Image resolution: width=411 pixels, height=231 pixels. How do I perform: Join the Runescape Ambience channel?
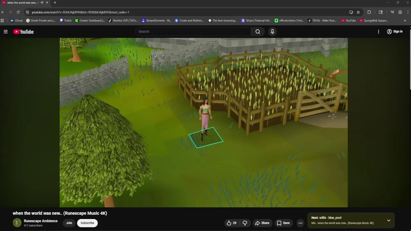pos(69,223)
